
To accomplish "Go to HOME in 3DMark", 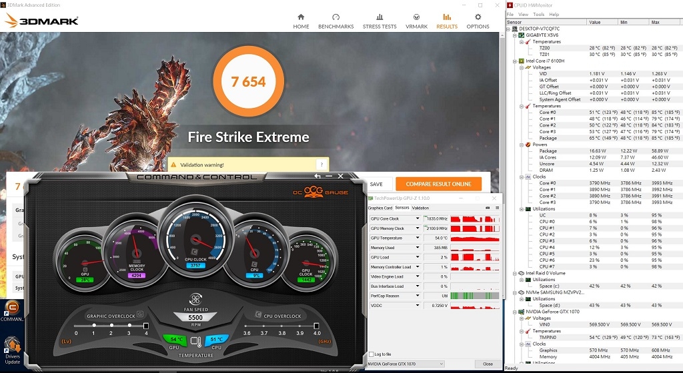I will point(301,21).
